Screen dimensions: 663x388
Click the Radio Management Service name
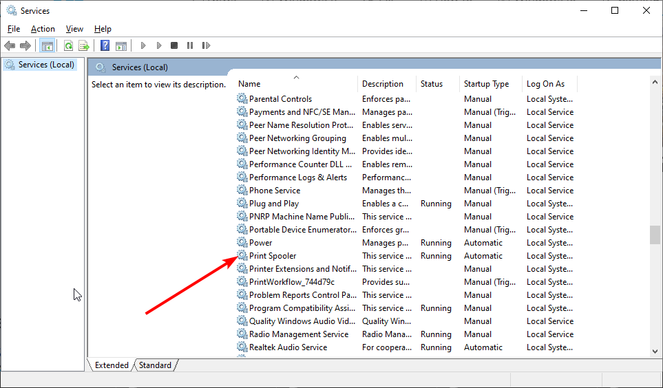pos(299,334)
